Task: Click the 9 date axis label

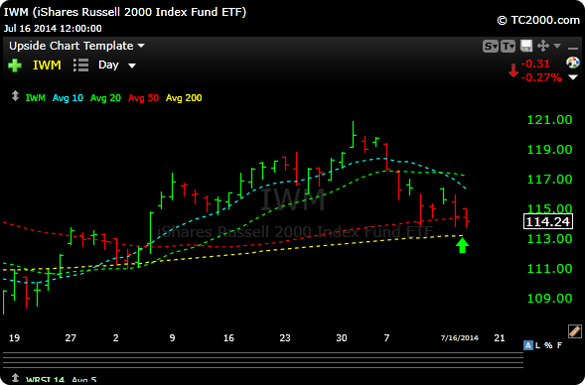Action: 172,338
